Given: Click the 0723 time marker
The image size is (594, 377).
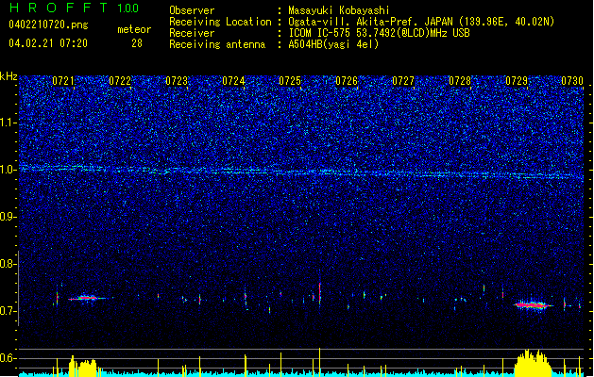Looking at the screenshot, I should point(177,81).
